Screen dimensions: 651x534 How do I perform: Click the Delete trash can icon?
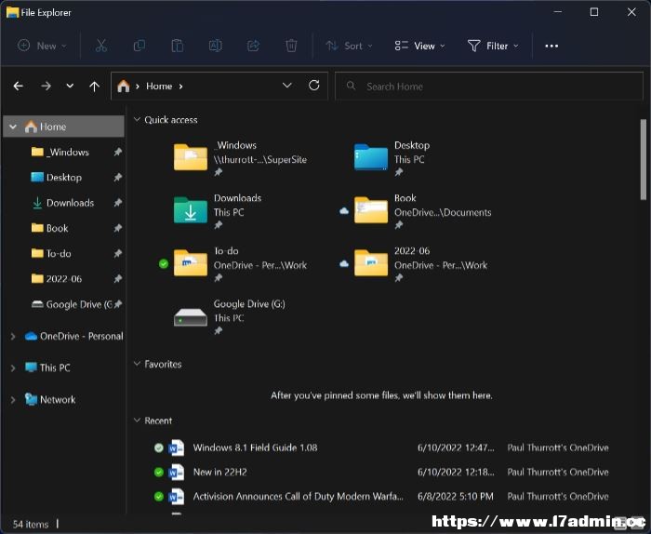(291, 46)
